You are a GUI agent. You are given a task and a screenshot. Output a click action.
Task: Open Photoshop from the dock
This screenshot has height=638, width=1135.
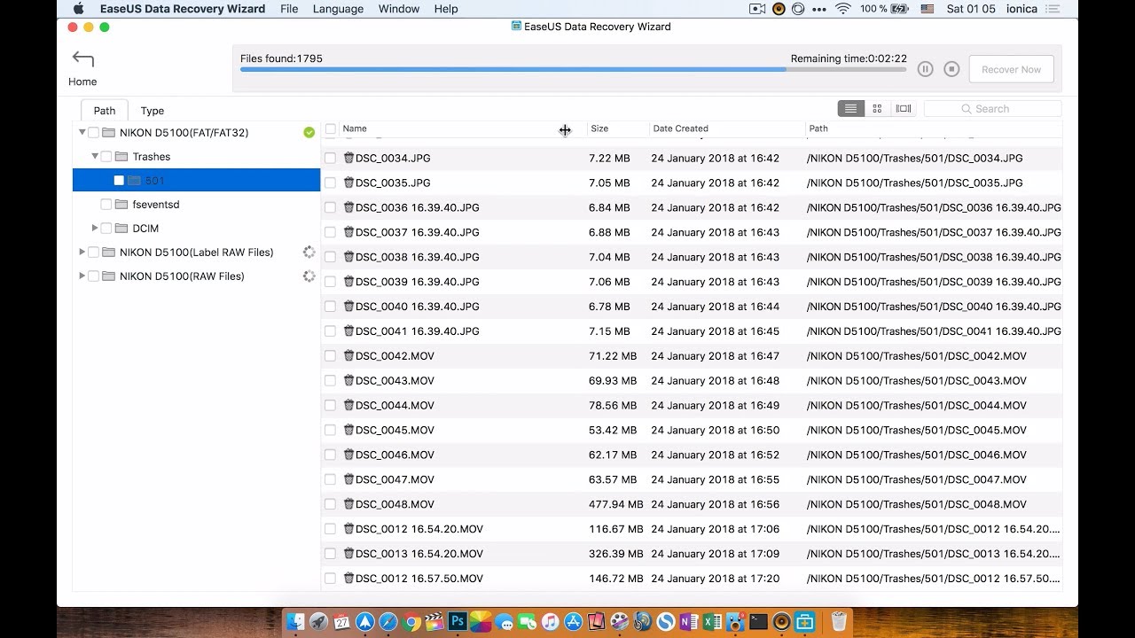tap(458, 622)
